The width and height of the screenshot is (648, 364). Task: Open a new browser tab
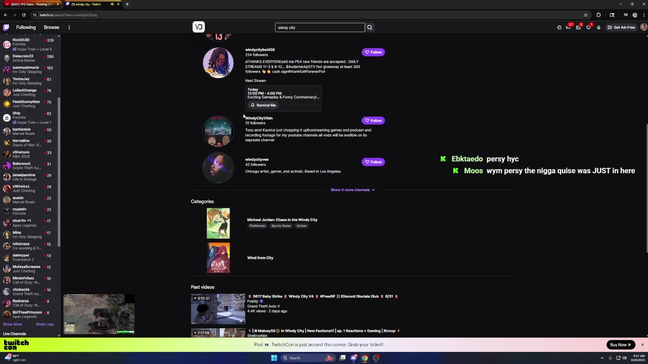tap(127, 4)
